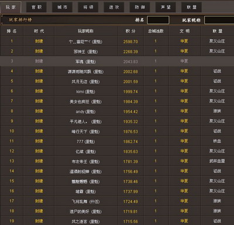
Task: Focus the 玩家昵称 search input box
Action: [219, 20]
